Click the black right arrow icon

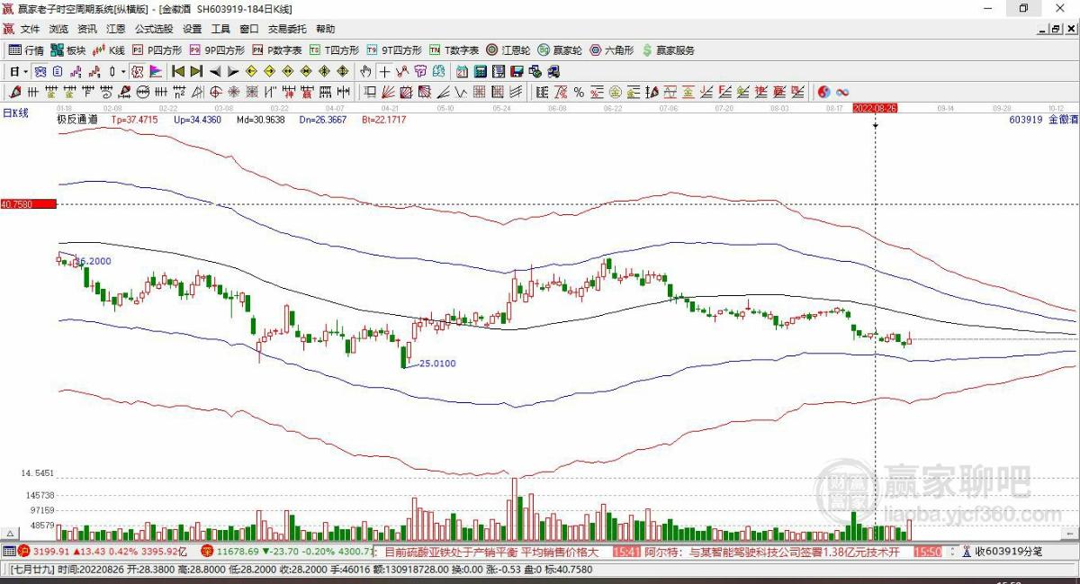[233, 71]
